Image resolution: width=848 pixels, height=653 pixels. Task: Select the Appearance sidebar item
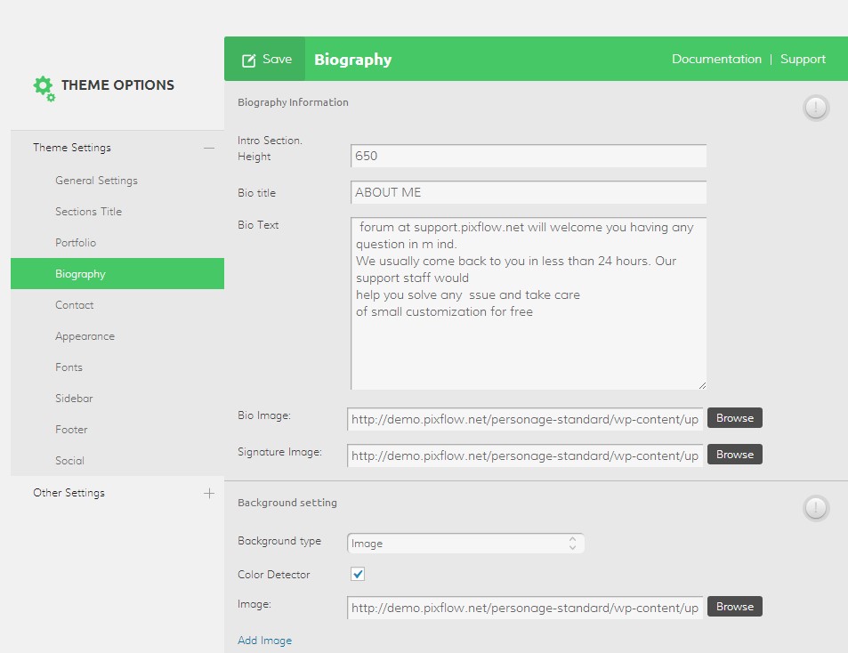85,336
